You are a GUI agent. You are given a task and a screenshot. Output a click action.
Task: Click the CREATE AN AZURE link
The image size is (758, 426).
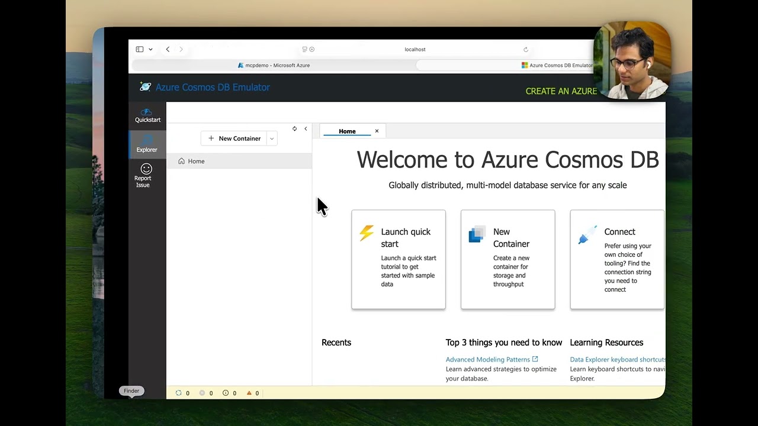point(561,91)
